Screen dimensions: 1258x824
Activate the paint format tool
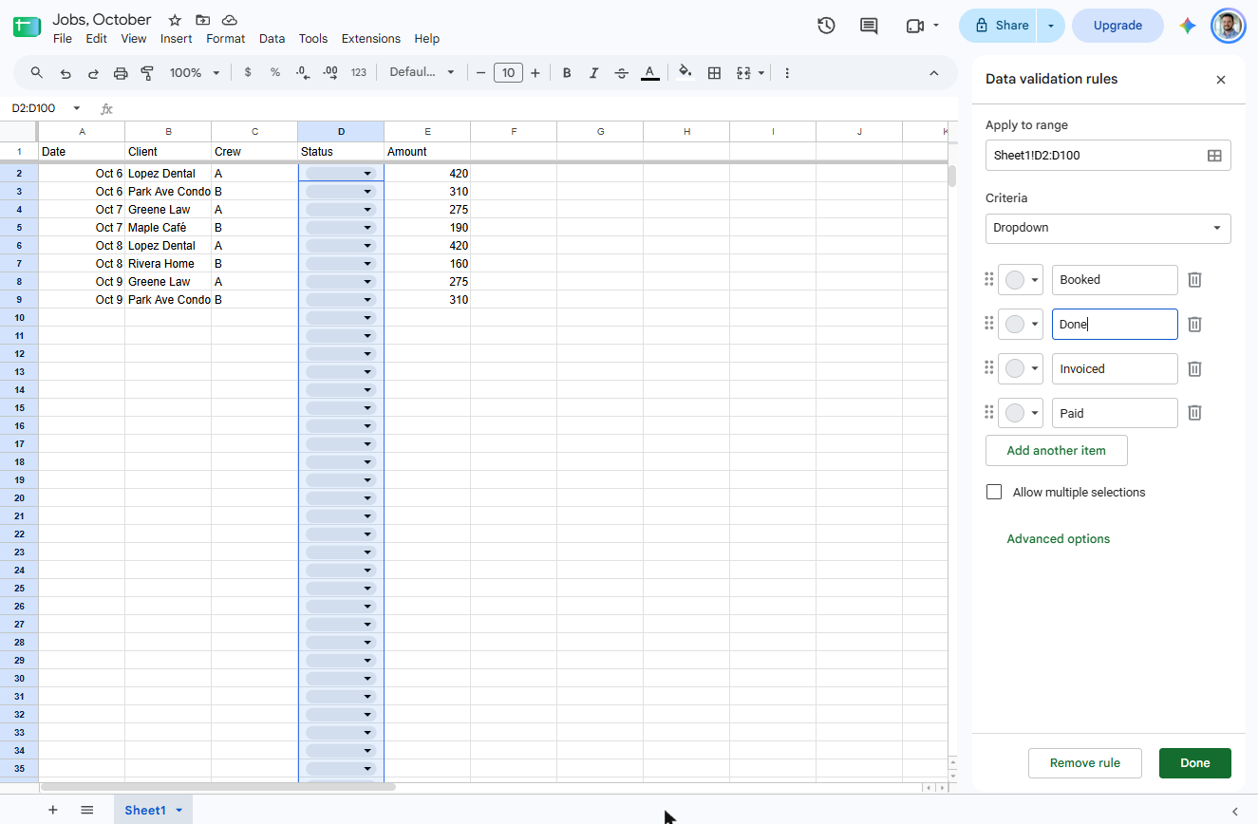[x=147, y=73]
